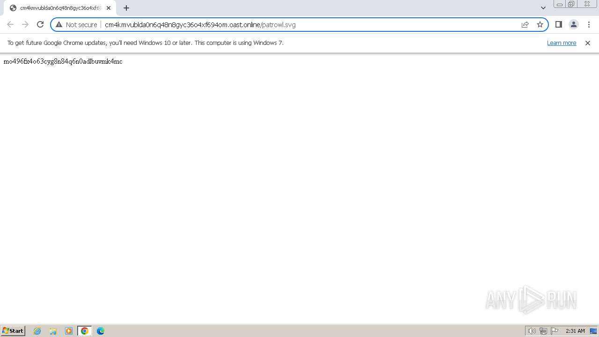
Task: Open the Learn more link
Action: coord(562,43)
